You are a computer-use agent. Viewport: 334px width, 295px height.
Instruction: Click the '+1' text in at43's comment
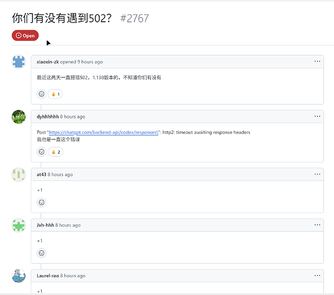coord(40,190)
